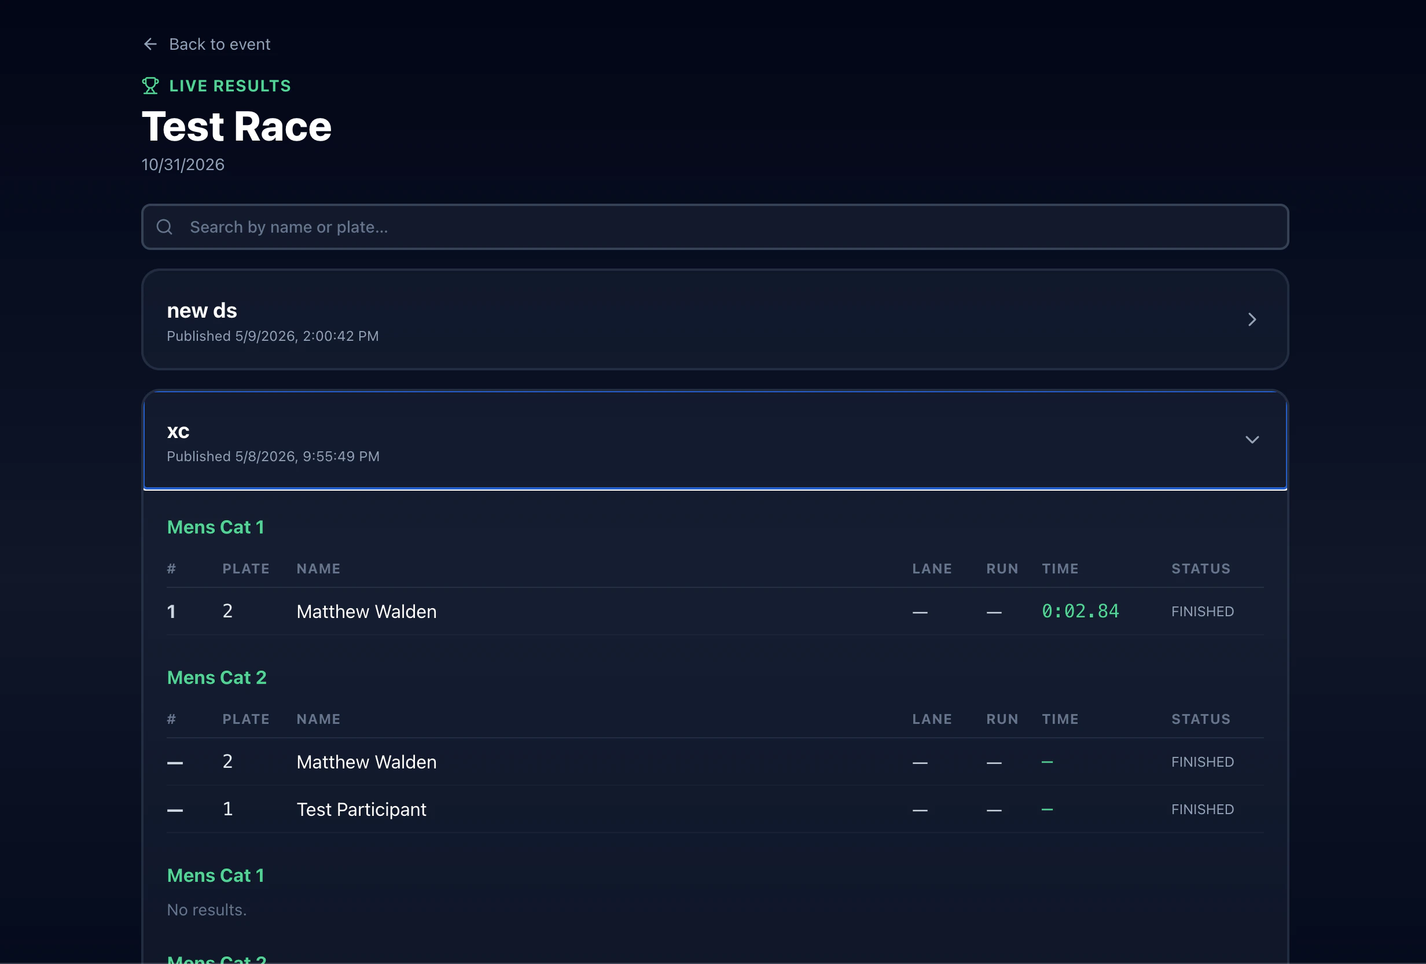Click FINISHED status for Test Participant
The width and height of the screenshot is (1426, 964).
pyautogui.click(x=1202, y=810)
